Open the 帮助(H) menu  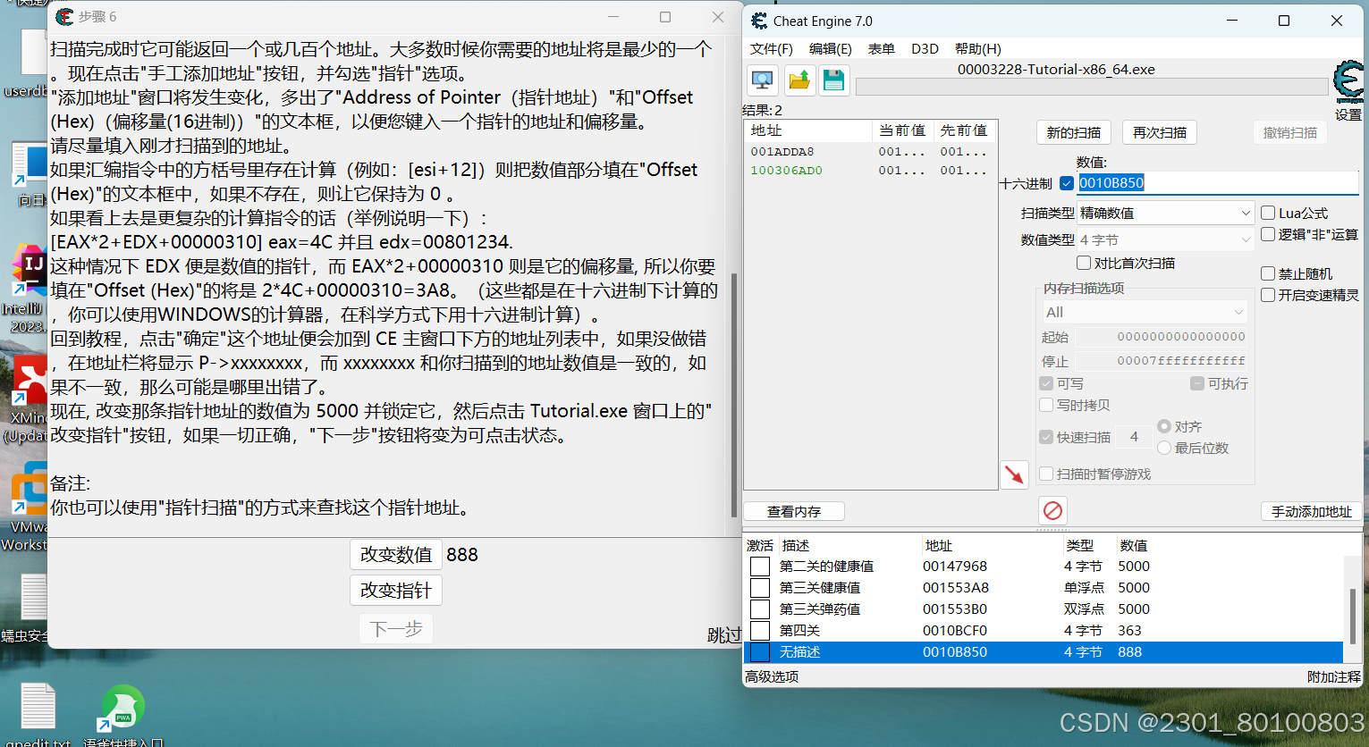pos(978,48)
